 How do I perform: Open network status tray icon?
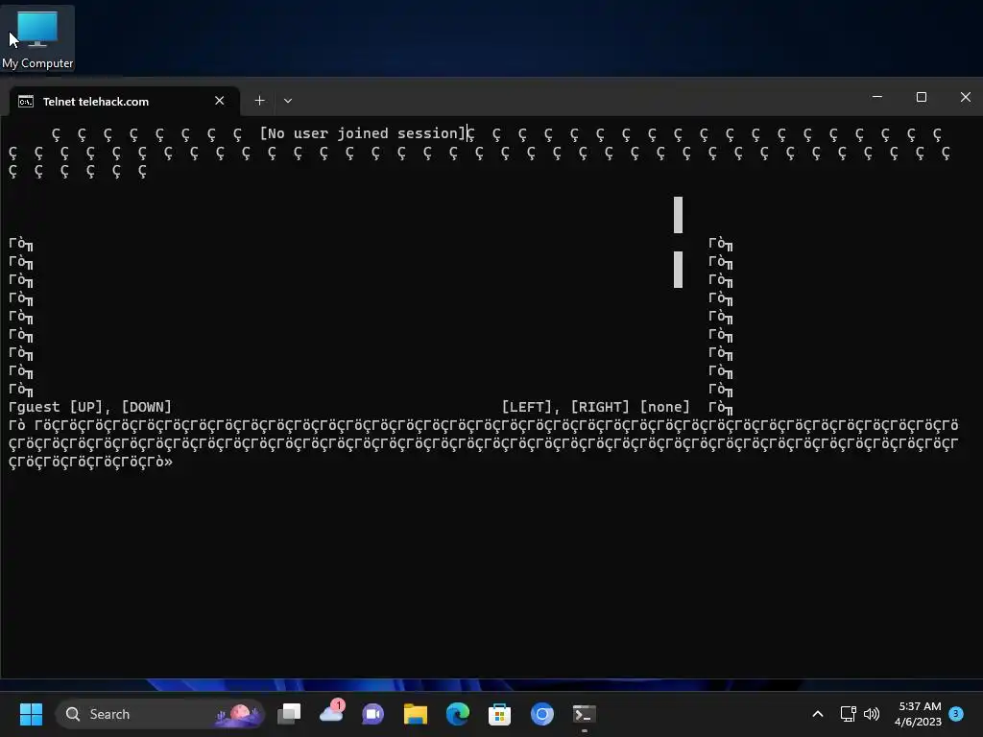tap(849, 714)
